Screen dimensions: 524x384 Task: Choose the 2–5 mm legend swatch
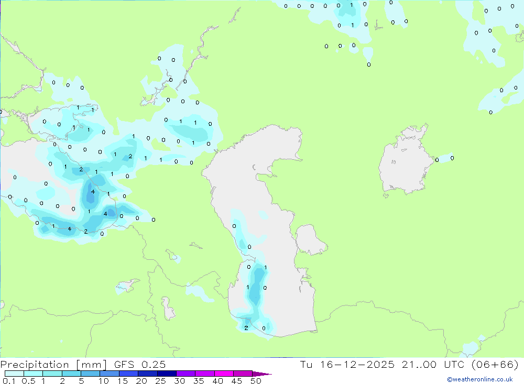71,374
